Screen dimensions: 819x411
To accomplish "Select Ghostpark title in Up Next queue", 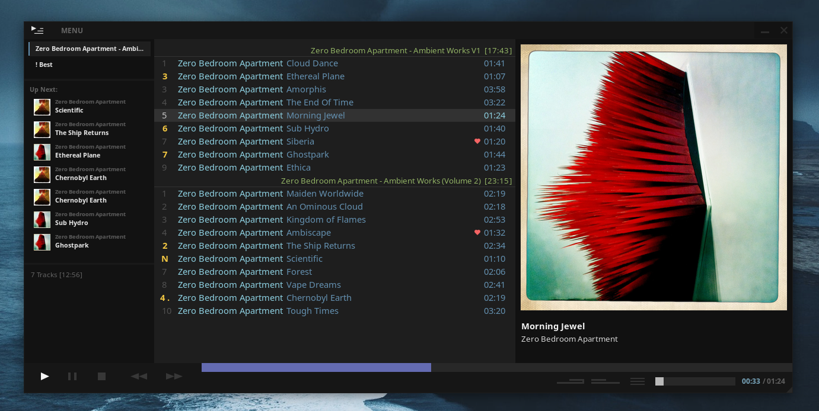I will [72, 245].
